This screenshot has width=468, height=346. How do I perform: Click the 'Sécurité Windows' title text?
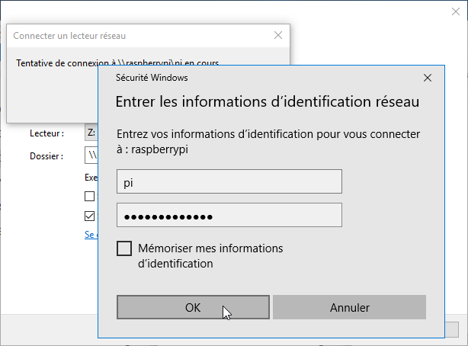tap(152, 78)
